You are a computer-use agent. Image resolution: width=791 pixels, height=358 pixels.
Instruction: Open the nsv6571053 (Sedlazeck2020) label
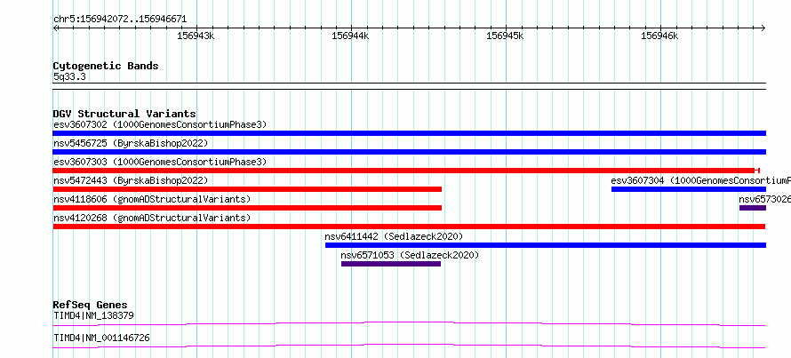[410, 255]
